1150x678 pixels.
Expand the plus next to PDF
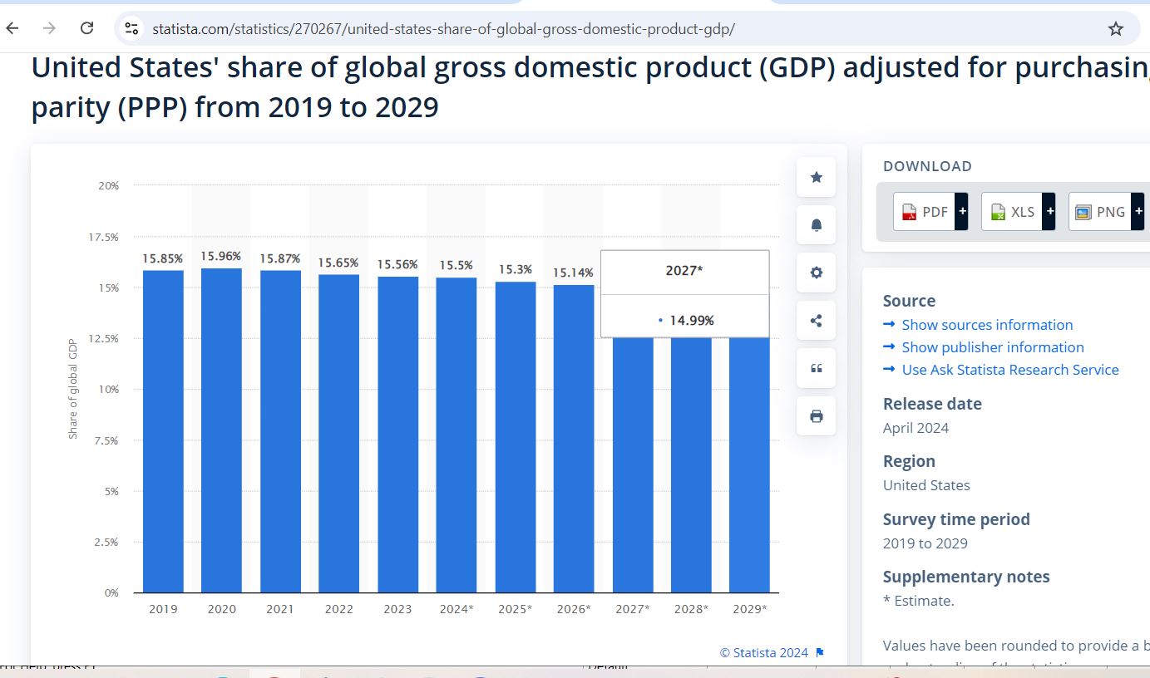point(962,212)
